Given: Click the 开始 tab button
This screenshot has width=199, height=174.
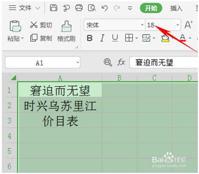Looking at the screenshot, I should 151,8.
